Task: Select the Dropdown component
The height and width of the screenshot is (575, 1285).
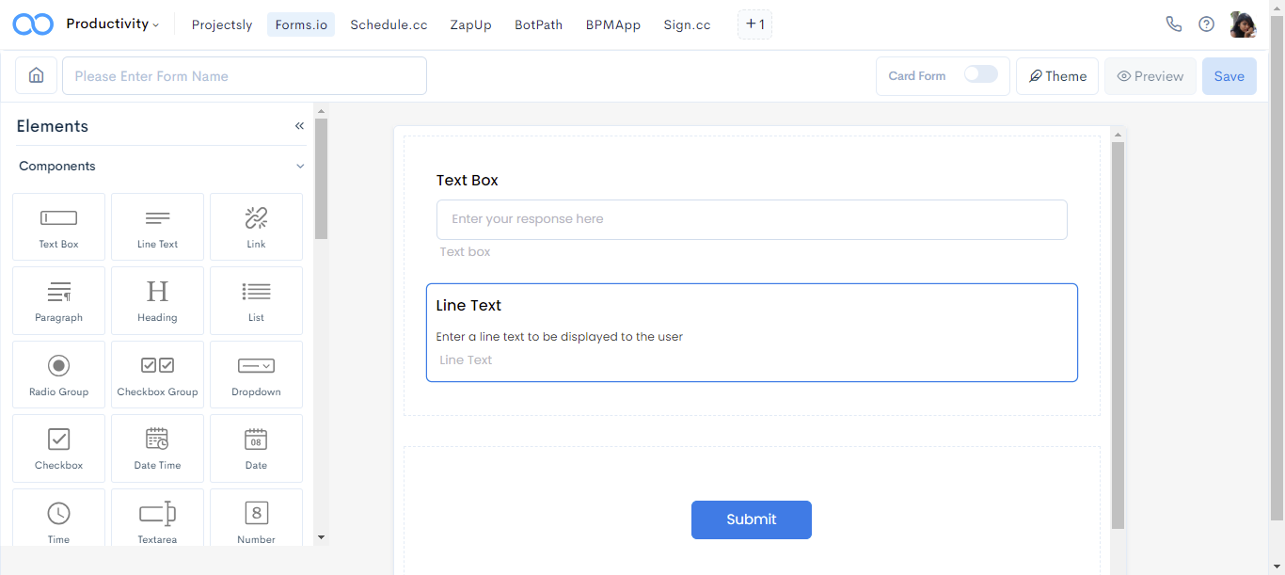Action: [x=256, y=375]
